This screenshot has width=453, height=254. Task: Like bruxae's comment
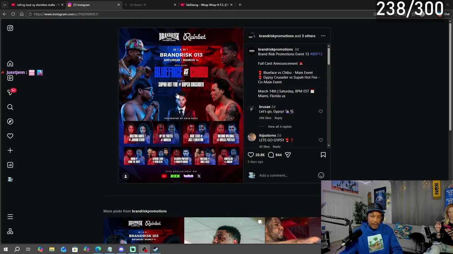click(321, 111)
